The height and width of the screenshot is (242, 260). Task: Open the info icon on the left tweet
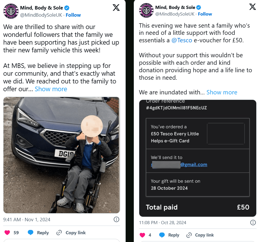coord(116,220)
